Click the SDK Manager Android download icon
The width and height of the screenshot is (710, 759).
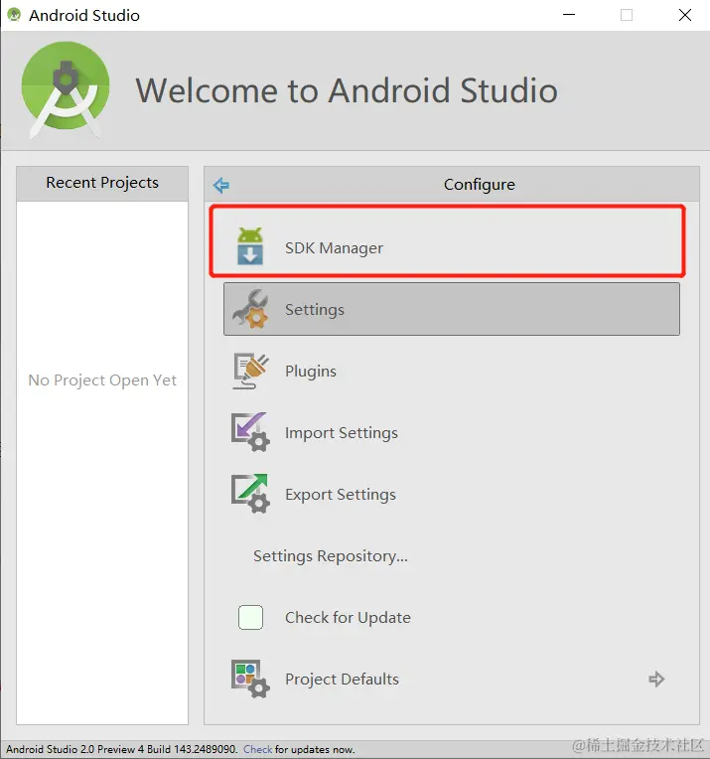(249, 246)
